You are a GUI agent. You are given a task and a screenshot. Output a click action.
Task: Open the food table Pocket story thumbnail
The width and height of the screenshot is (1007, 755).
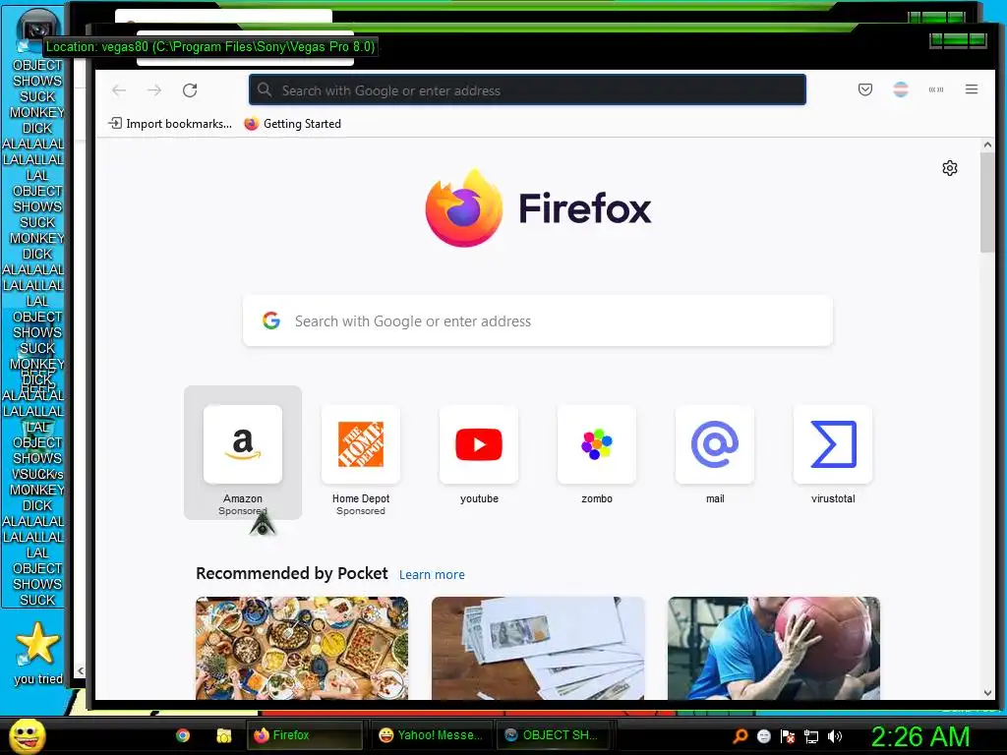pos(302,648)
